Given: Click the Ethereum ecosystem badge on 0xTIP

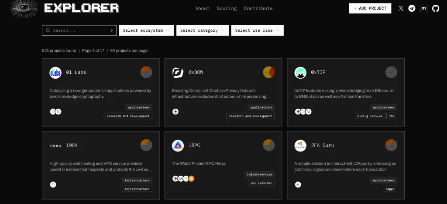Looking at the screenshot, I should tap(298, 112).
